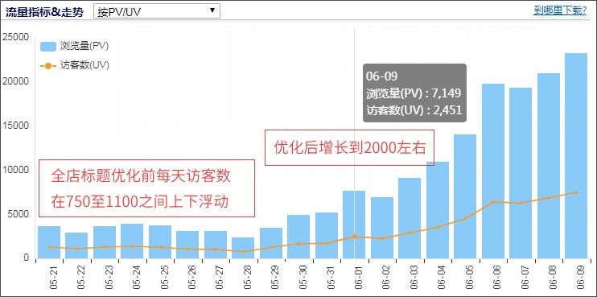Click the 5000 y-axis label
This screenshot has width=597, height=297.
pyautogui.click(x=18, y=214)
